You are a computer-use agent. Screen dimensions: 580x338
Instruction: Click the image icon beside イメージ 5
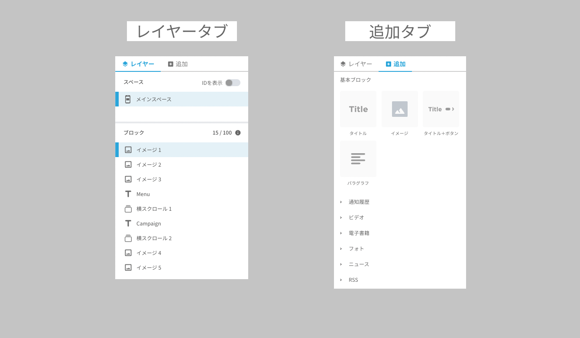128,267
